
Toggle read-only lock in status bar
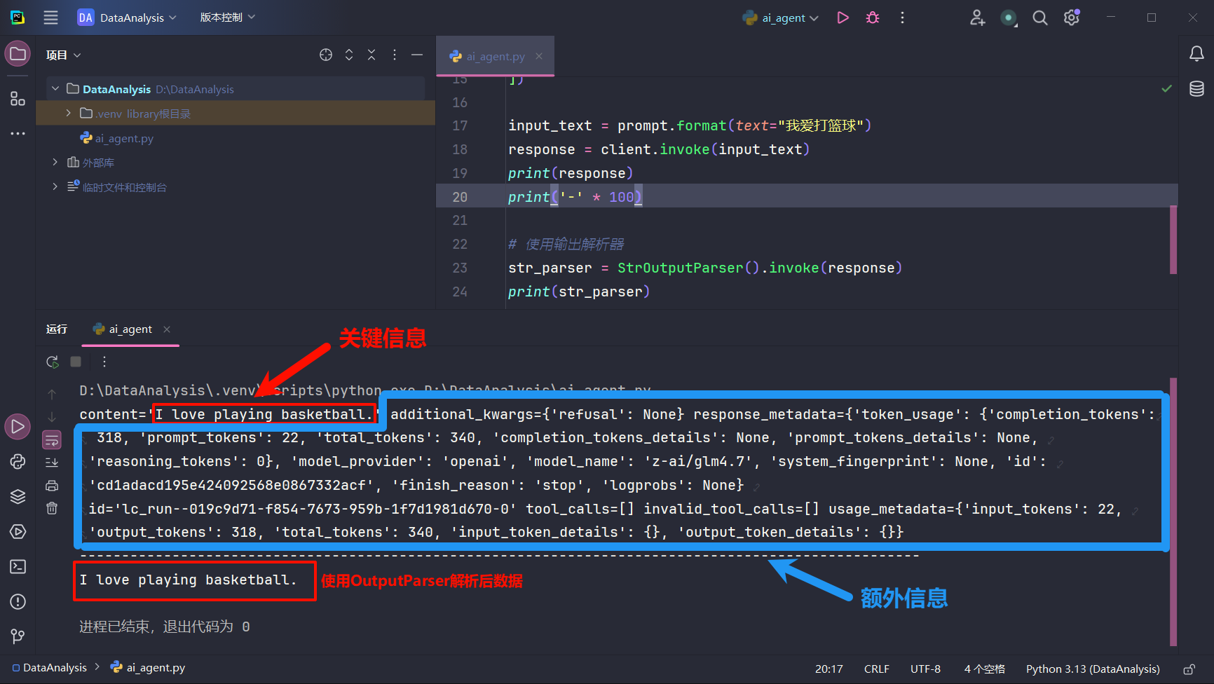tap(1189, 669)
